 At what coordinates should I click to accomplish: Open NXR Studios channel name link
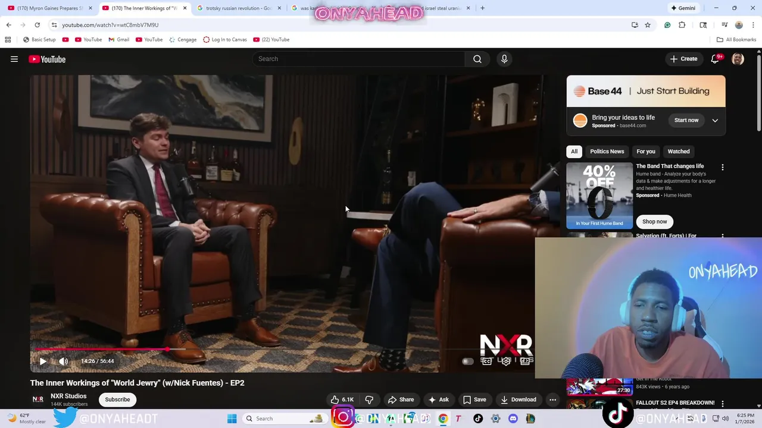68,396
